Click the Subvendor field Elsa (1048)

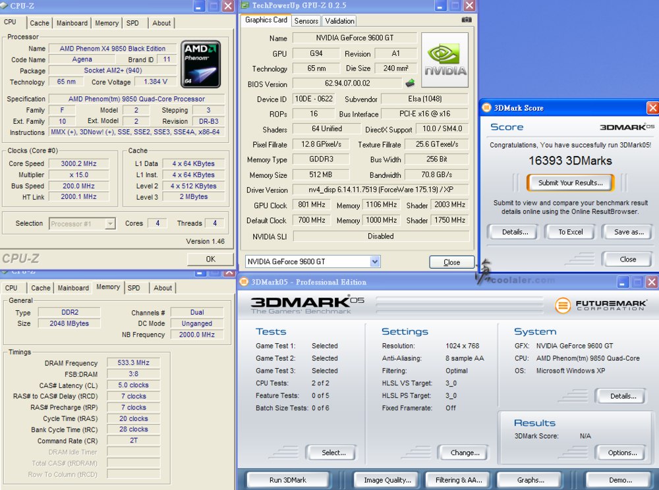(x=424, y=99)
